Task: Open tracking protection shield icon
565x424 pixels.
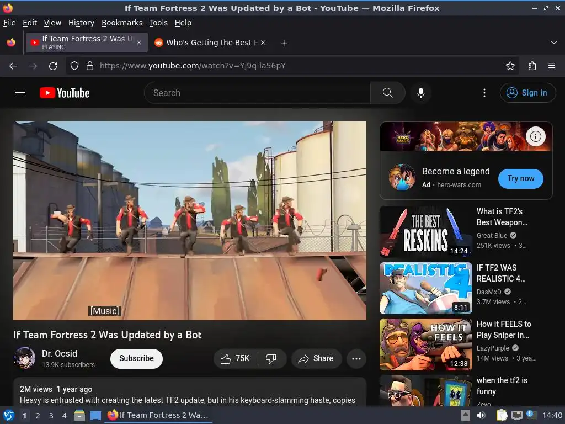Action: [74, 66]
